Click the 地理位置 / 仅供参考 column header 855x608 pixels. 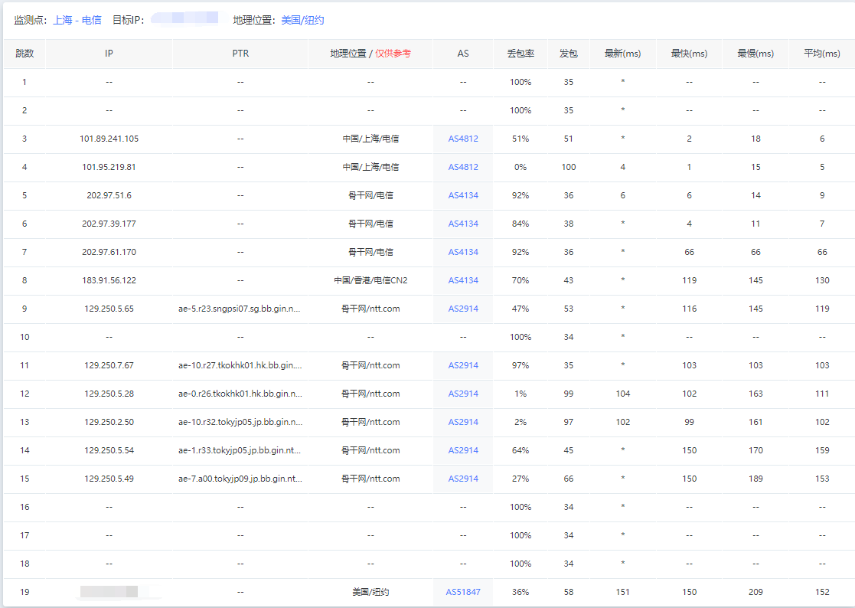[x=370, y=54]
